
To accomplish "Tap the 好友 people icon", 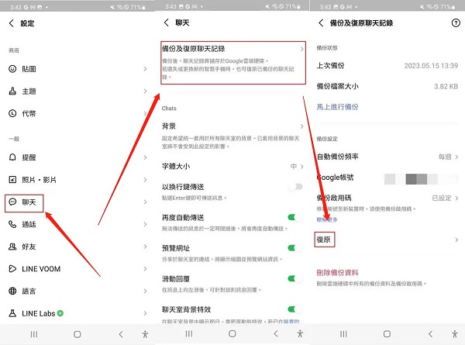I will (x=12, y=247).
